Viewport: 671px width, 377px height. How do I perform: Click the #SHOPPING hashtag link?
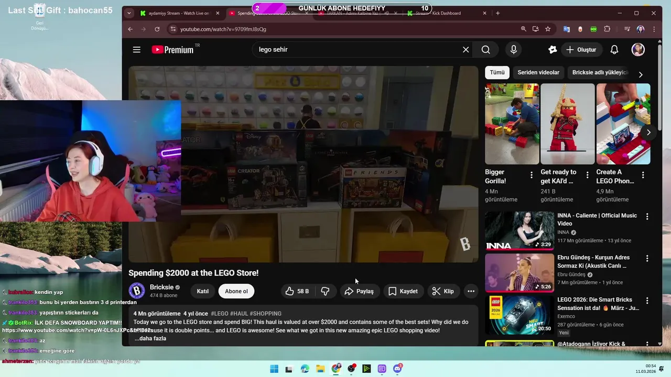[x=266, y=314]
